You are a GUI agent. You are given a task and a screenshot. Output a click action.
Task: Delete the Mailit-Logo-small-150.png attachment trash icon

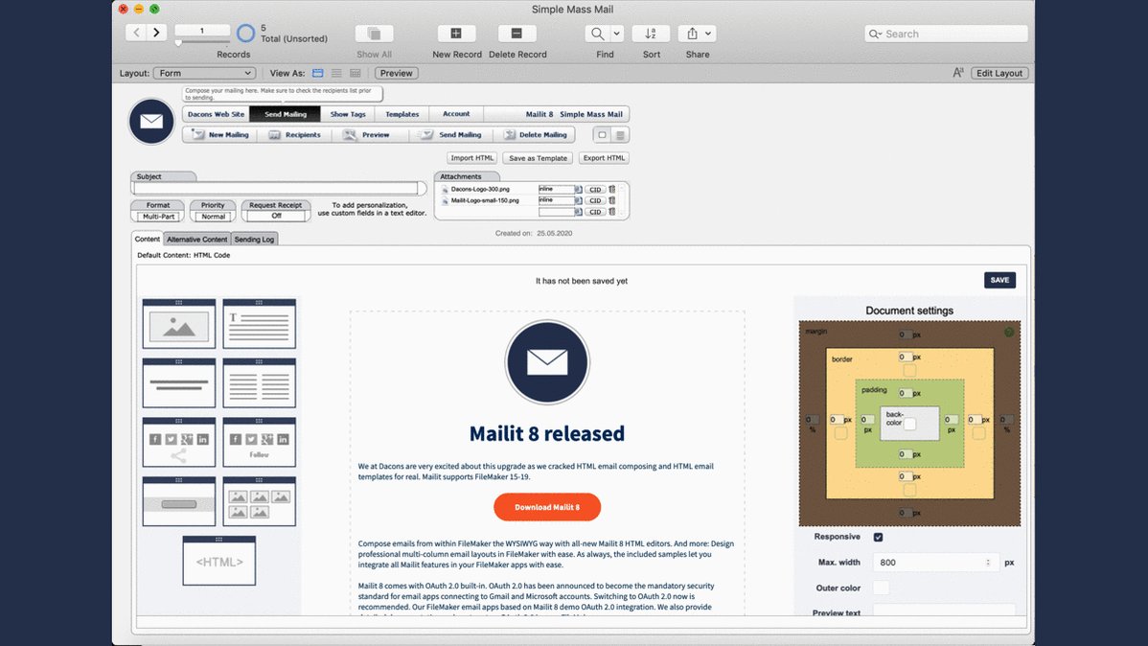coord(612,200)
